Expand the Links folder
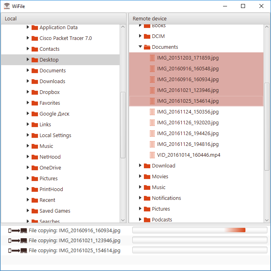 28,124
